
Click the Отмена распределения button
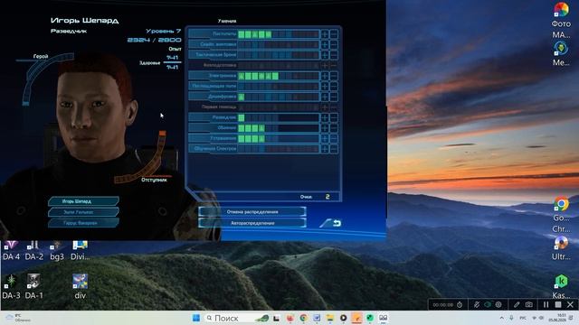pyautogui.click(x=252, y=212)
